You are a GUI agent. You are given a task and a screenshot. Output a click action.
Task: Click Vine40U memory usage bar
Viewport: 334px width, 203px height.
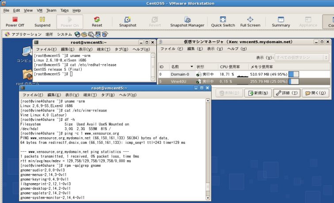294,82
